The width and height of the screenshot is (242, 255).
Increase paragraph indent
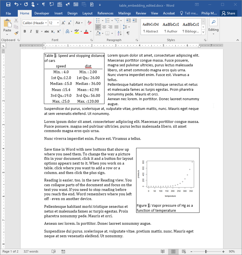[x=135, y=21]
